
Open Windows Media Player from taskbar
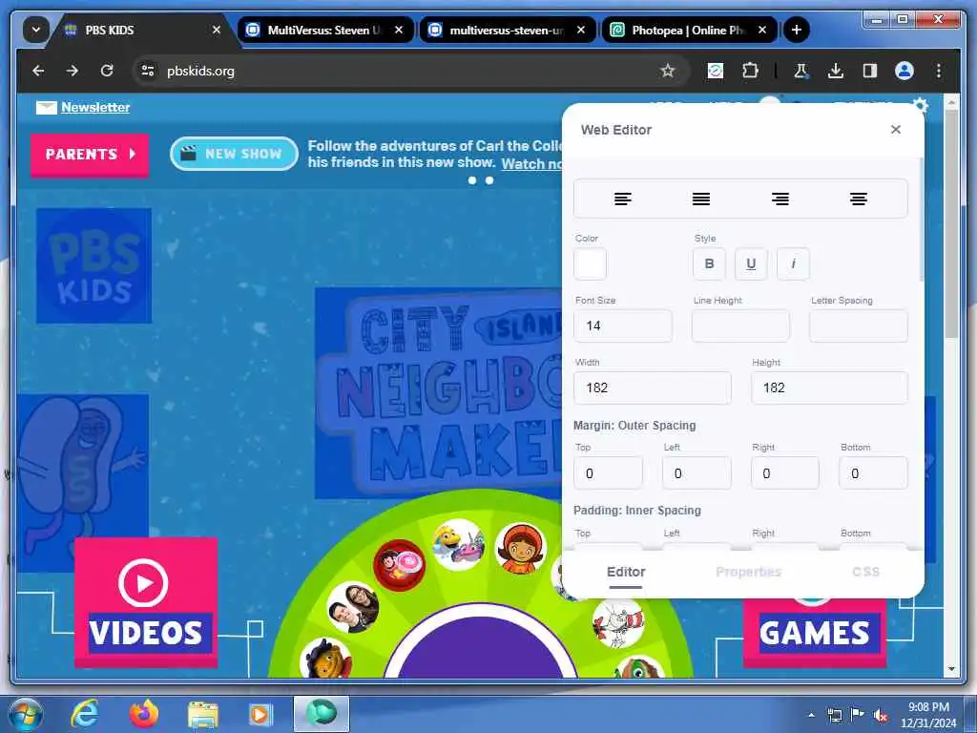[x=261, y=714]
